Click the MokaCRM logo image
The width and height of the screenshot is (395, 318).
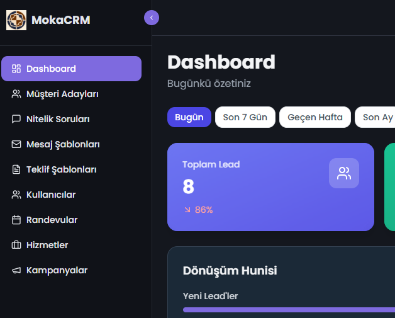16,20
